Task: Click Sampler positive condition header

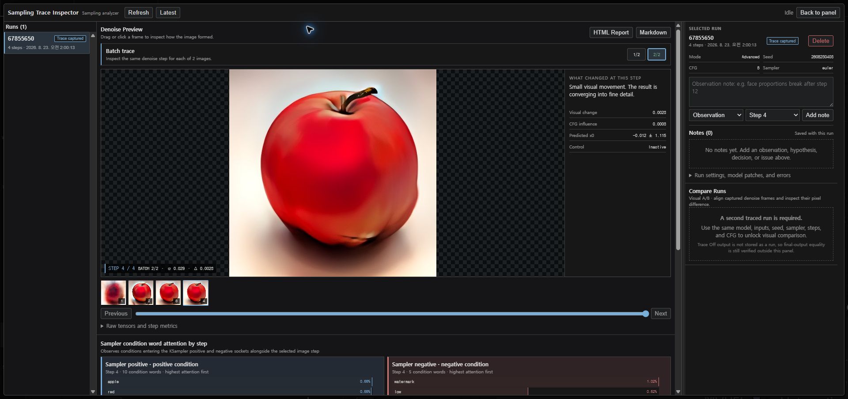Action: tap(151, 365)
